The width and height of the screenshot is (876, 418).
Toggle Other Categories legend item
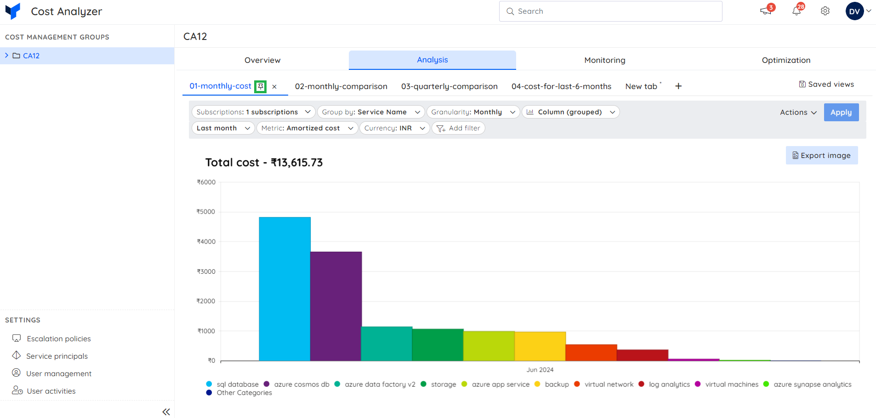coord(239,393)
